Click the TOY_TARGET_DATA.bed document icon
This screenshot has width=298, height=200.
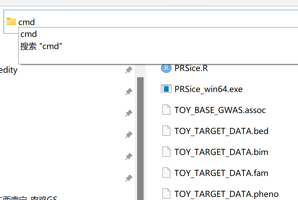pos(166,131)
